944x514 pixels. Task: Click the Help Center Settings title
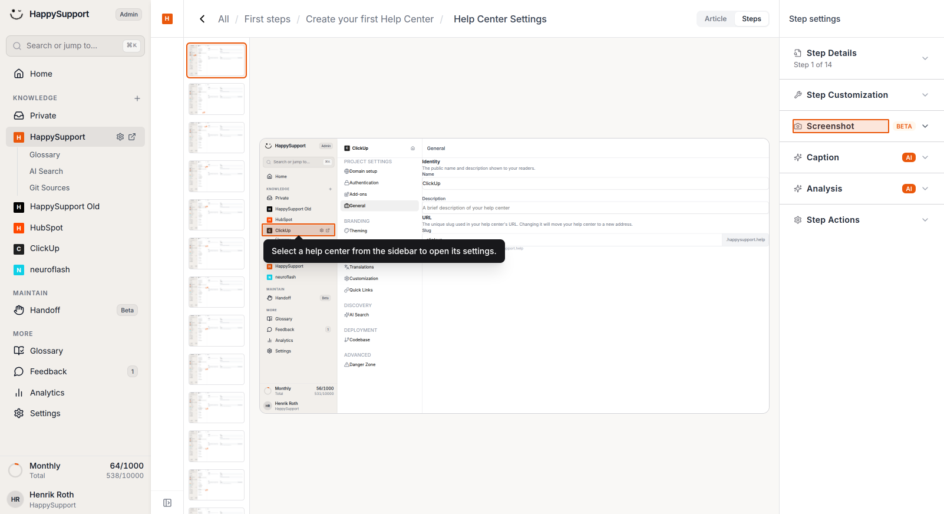pos(500,19)
